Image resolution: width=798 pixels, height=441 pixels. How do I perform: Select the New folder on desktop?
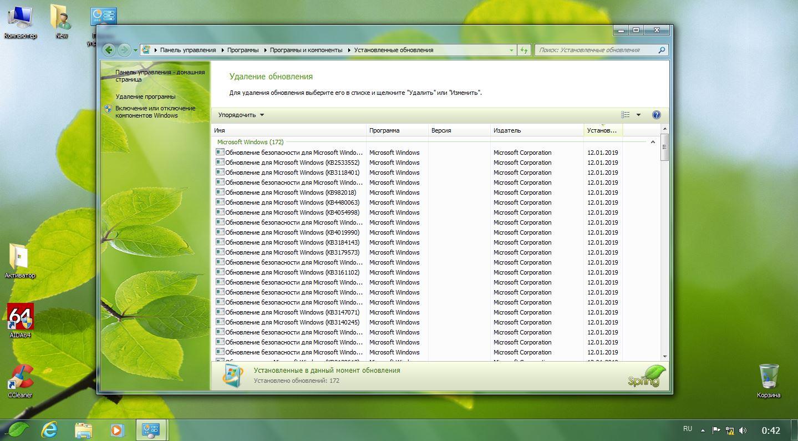[x=62, y=22]
